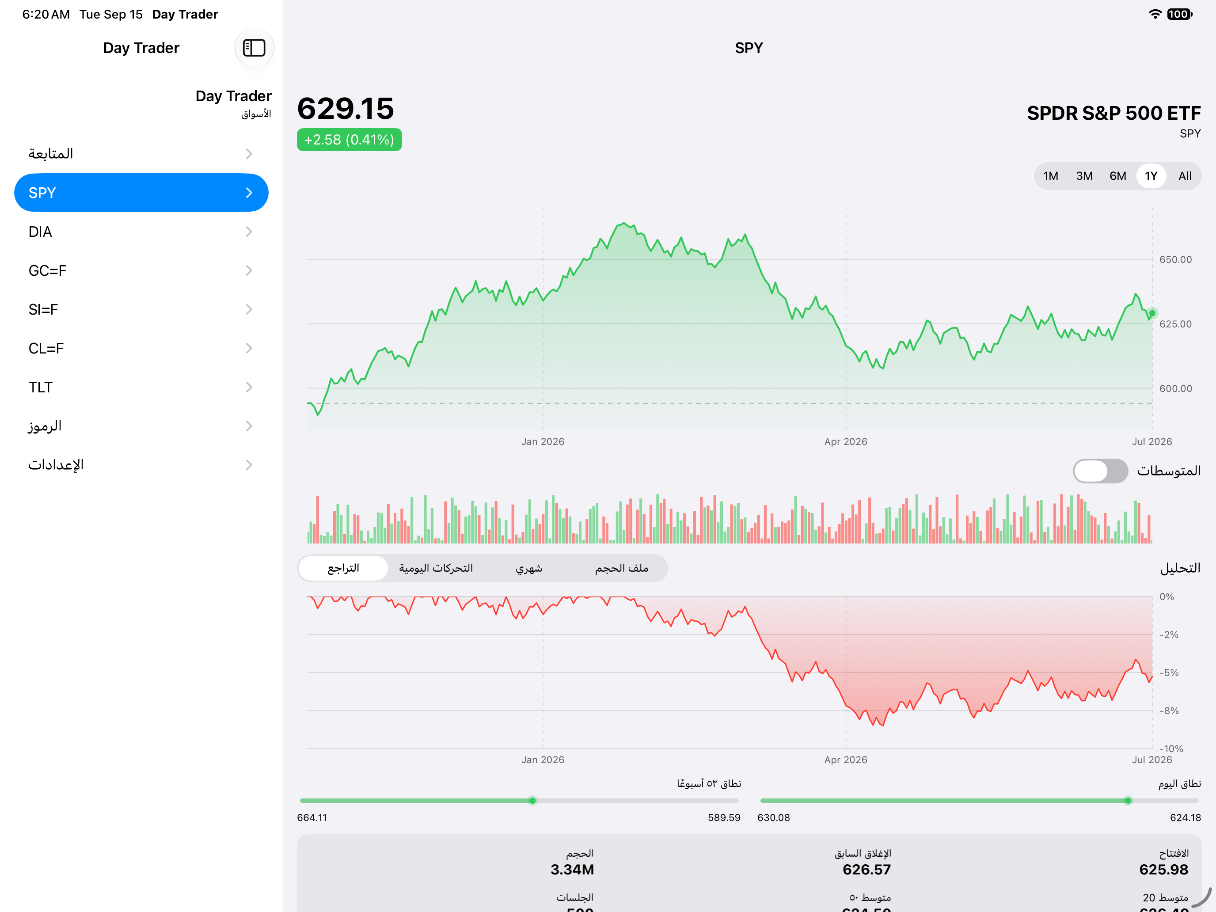Switch to the التراجع analysis tab
This screenshot has height=912, width=1216.
(344, 568)
